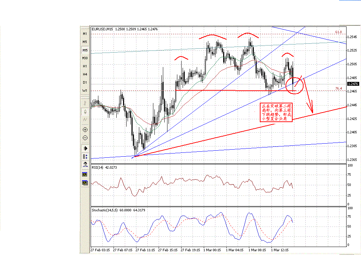This screenshot has width=361, height=271.
Task: Select candlestick chart display icon
Action: (x=85, y=112)
